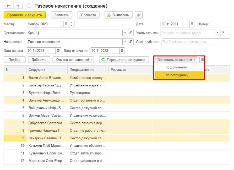Viewport: 234px width, 170px height.
Task: Expand the Организация dropdown list
Action: 125,33
